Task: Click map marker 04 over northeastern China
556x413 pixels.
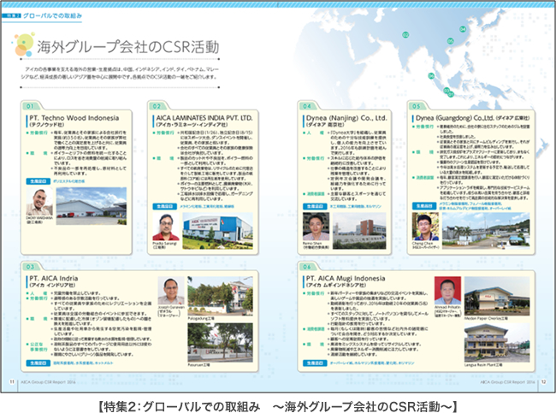Action: coord(463,29)
